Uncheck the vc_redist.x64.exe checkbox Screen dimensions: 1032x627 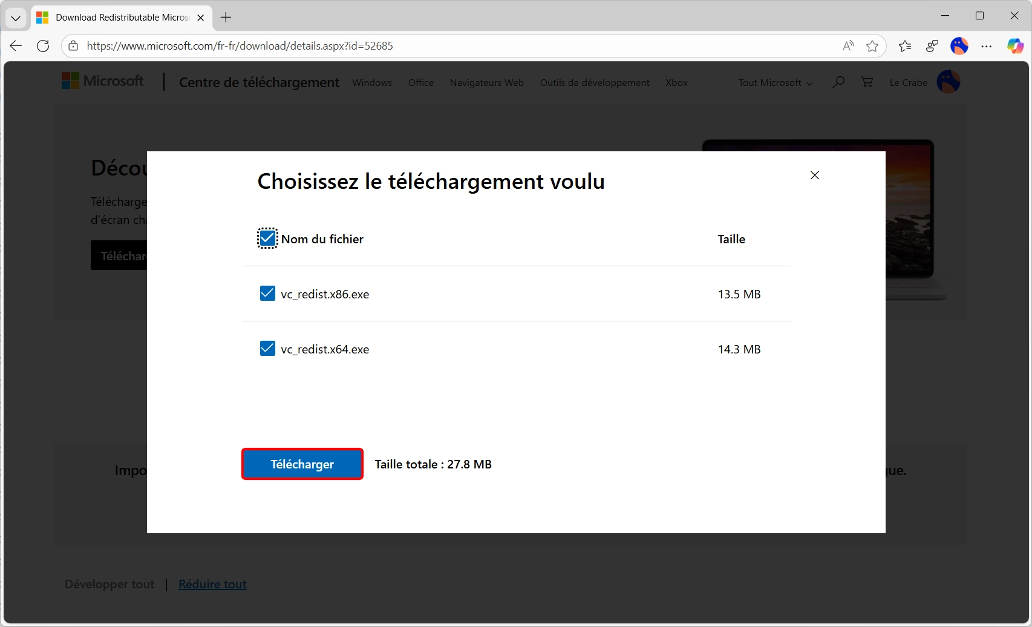[x=267, y=349]
